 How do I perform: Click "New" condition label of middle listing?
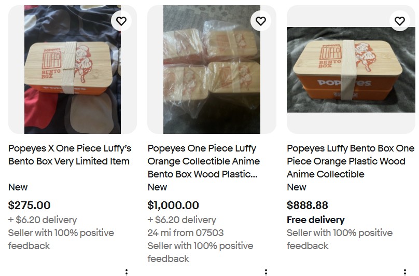tap(157, 187)
